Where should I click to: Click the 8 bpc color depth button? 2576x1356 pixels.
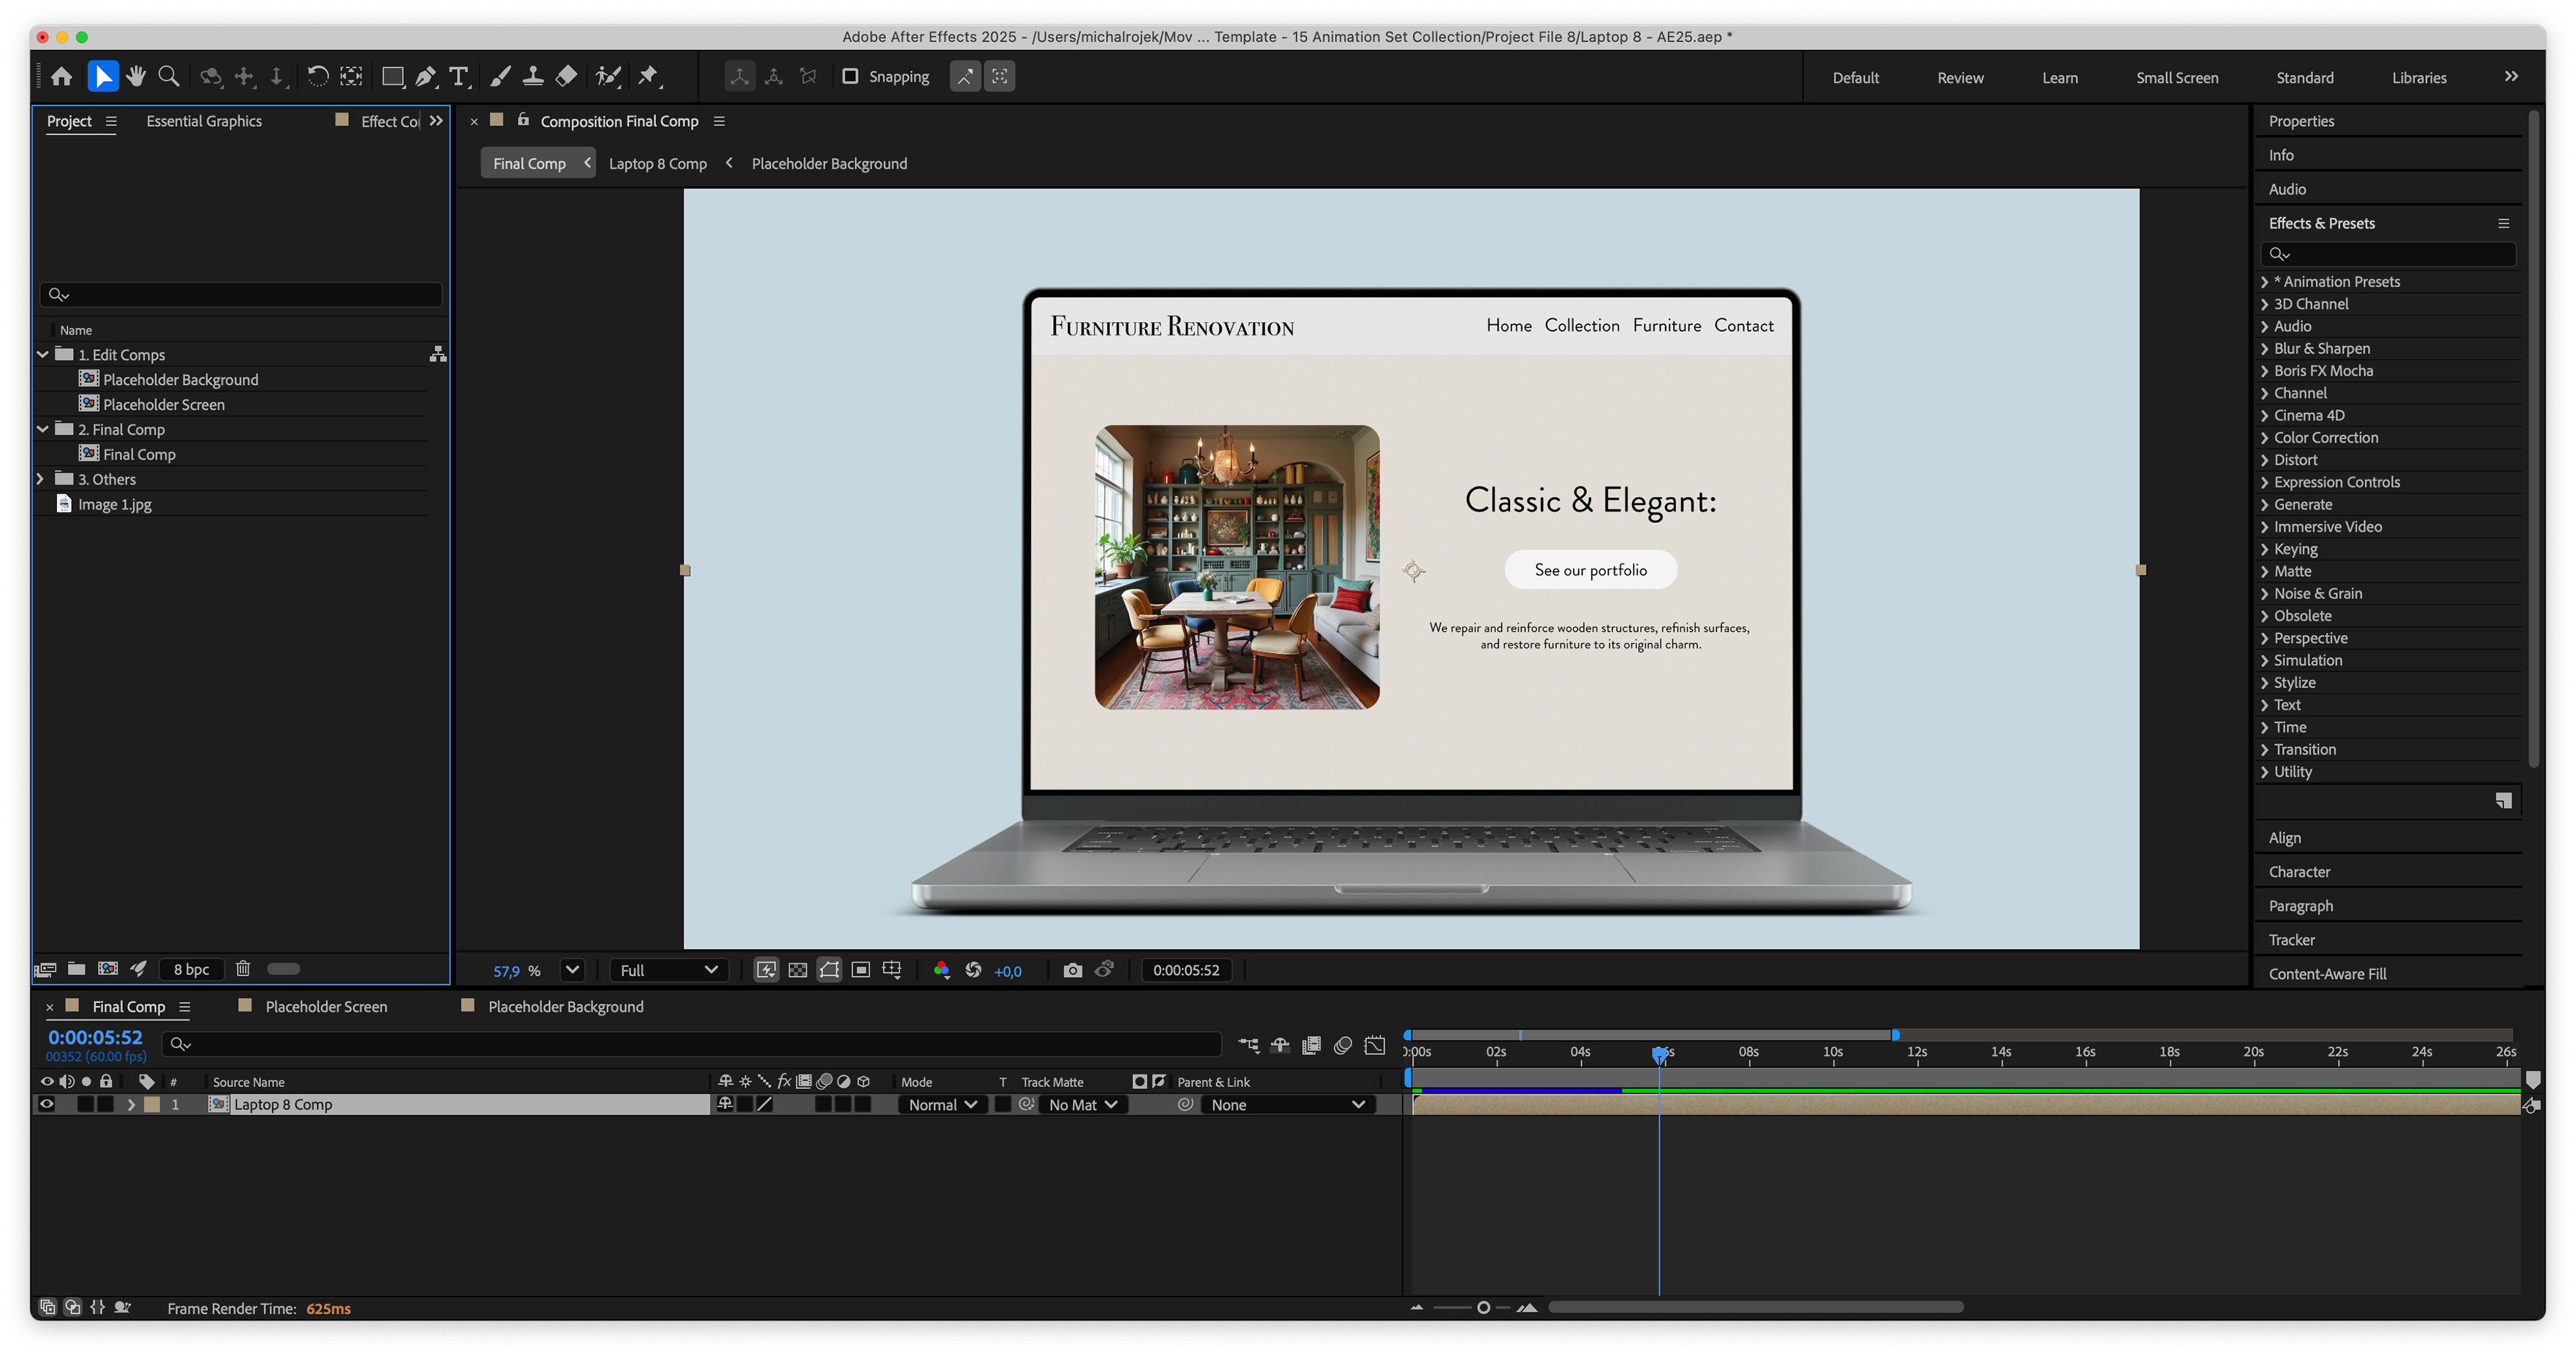pyautogui.click(x=191, y=969)
